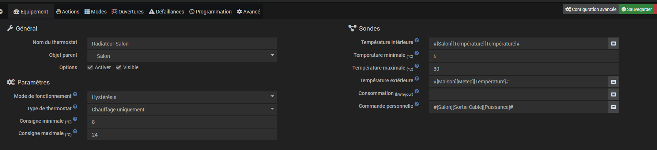
Task: Open command picker for Consommation field
Action: coord(613,94)
